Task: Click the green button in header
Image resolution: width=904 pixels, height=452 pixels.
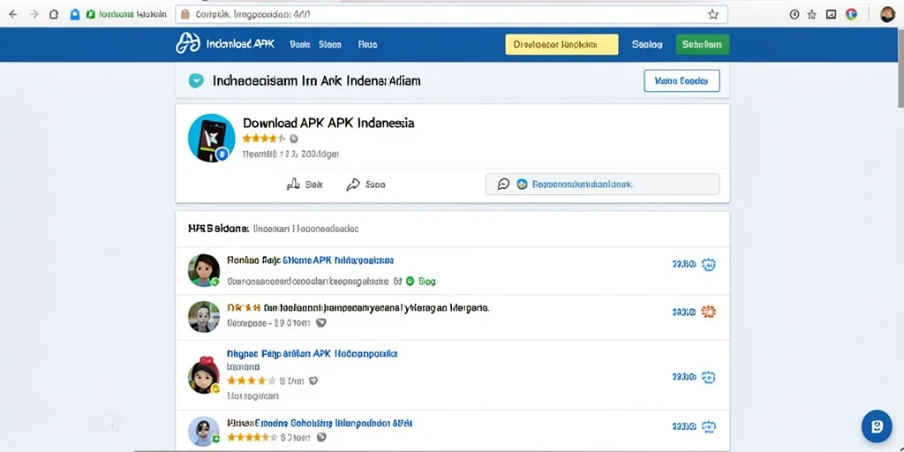Action: (702, 44)
